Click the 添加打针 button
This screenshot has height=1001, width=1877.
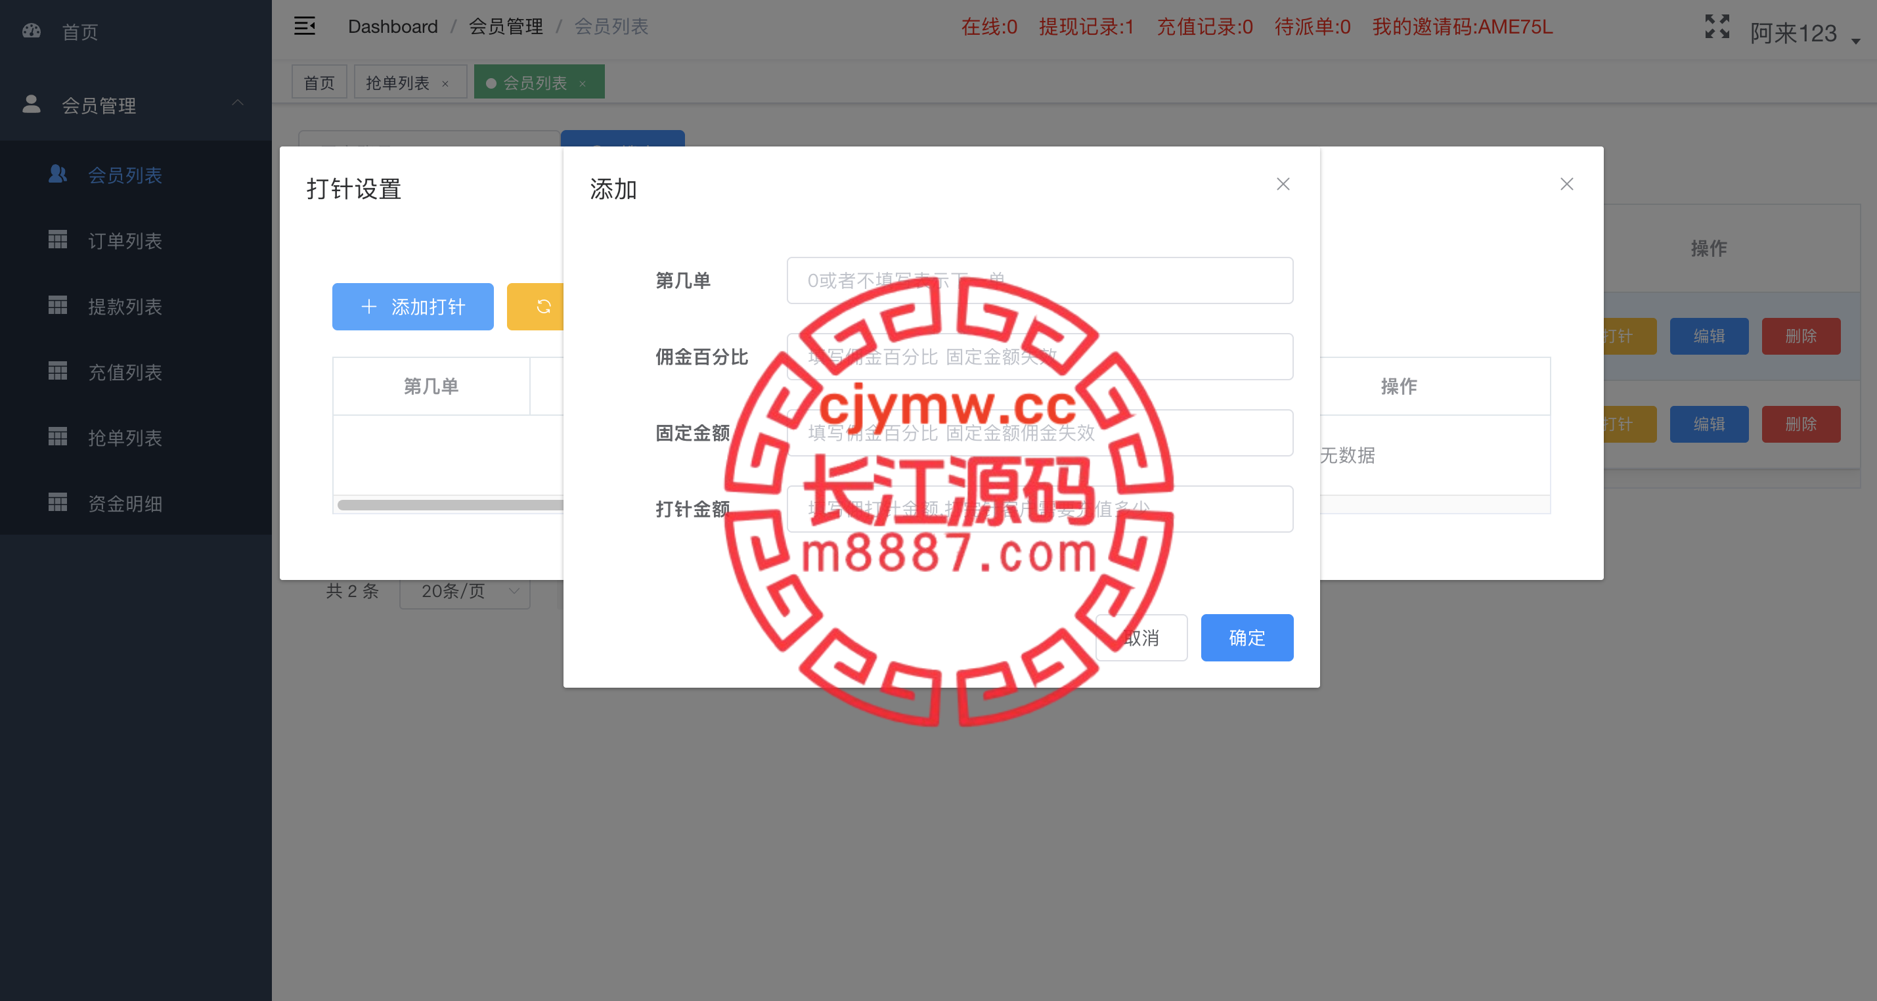[x=413, y=307]
